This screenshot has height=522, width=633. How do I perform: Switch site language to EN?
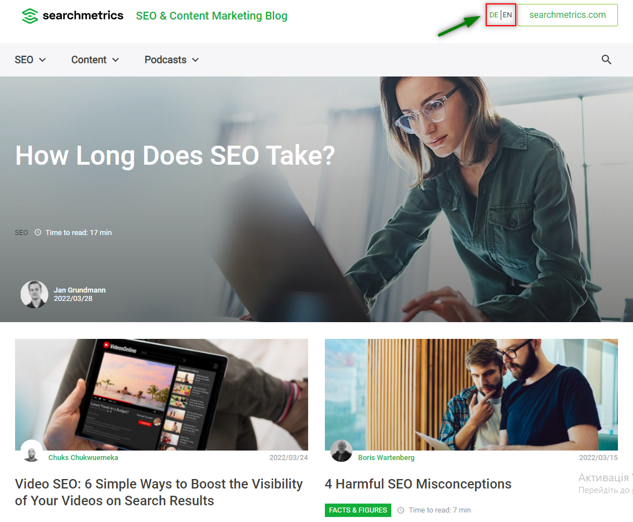pyautogui.click(x=507, y=15)
